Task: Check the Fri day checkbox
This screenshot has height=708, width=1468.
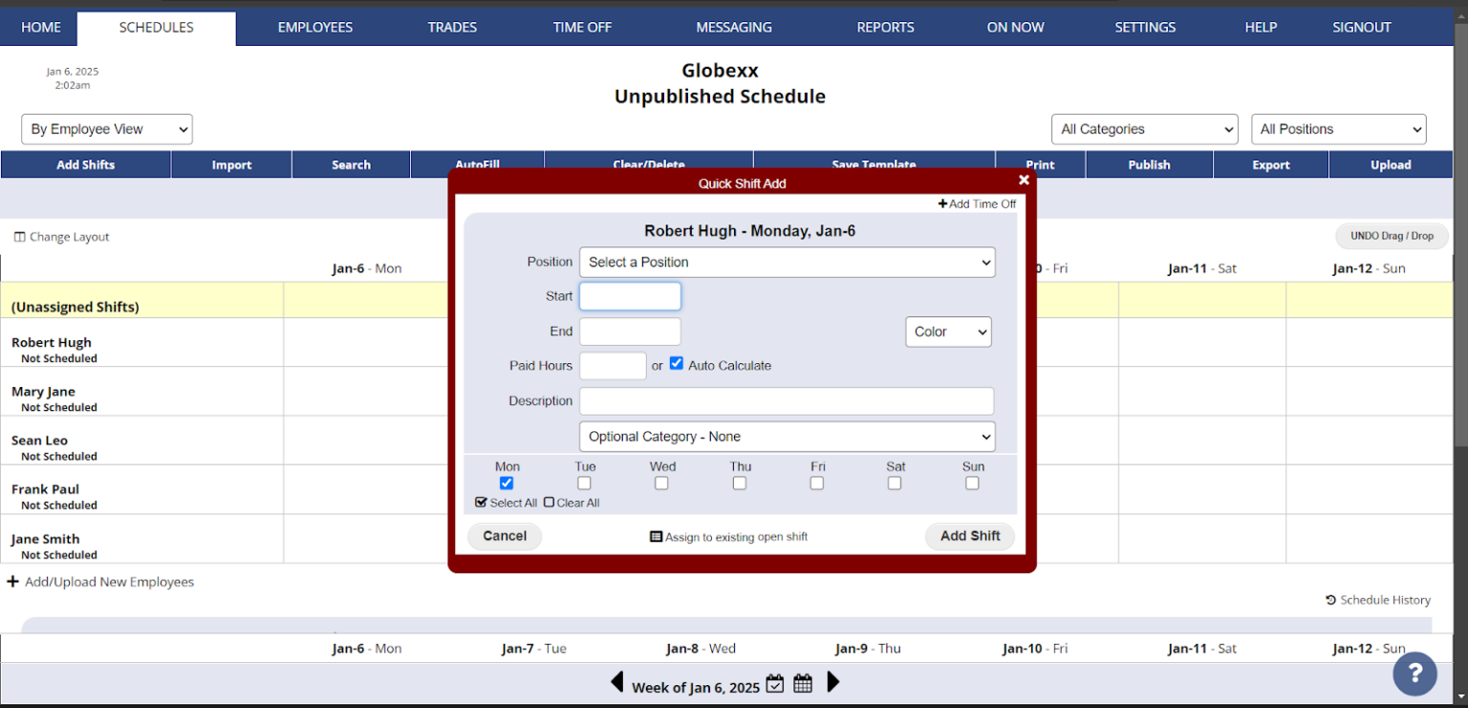Action: (x=817, y=483)
